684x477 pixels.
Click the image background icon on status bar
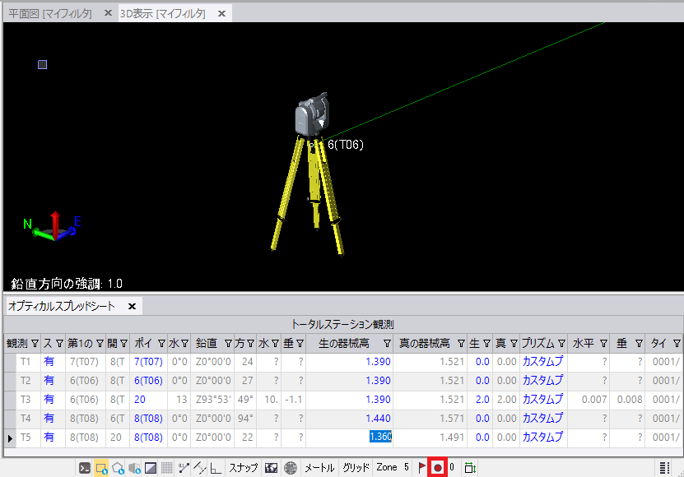[272, 466]
